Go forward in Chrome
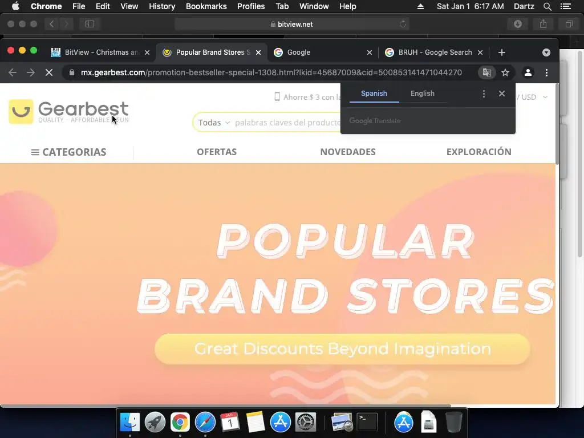Viewport: 584px width, 438px height. 31,72
